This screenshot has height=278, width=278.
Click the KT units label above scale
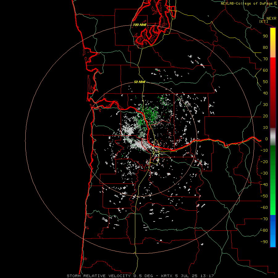[x=264, y=21]
